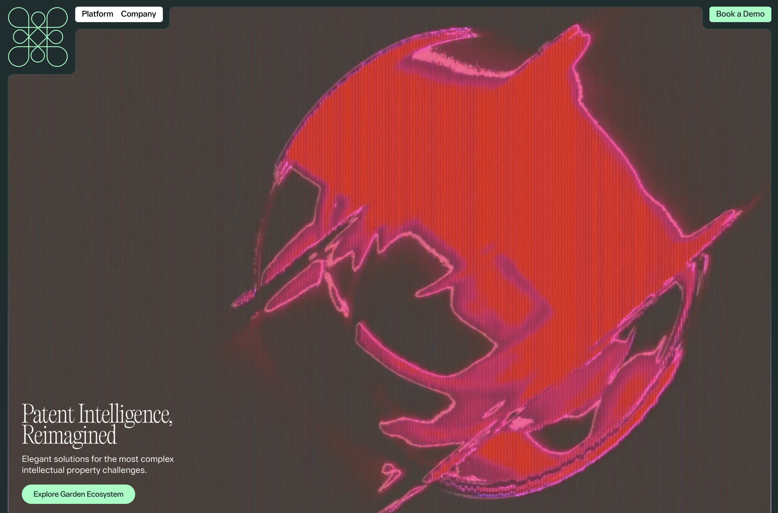Click the top-left circle of the logo

[x=19, y=17]
